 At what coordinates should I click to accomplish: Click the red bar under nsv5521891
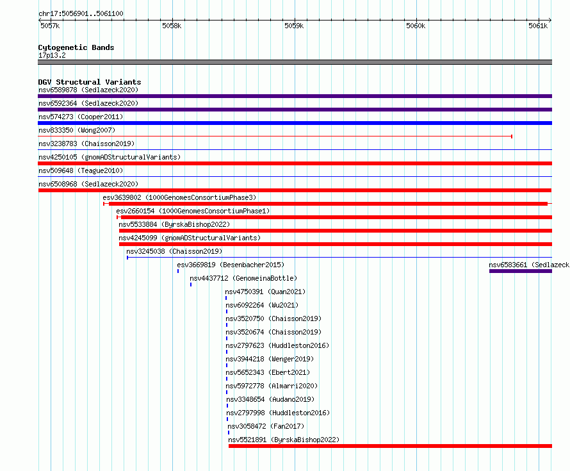pyautogui.click(x=391, y=446)
